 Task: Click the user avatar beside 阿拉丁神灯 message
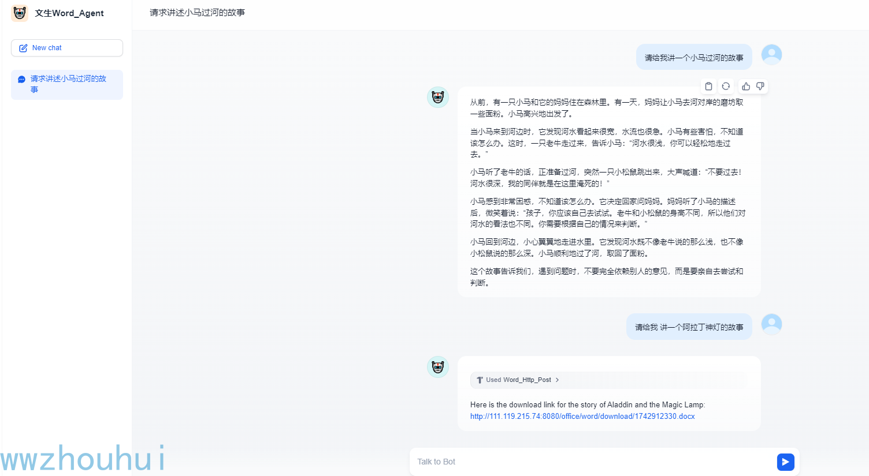771,324
